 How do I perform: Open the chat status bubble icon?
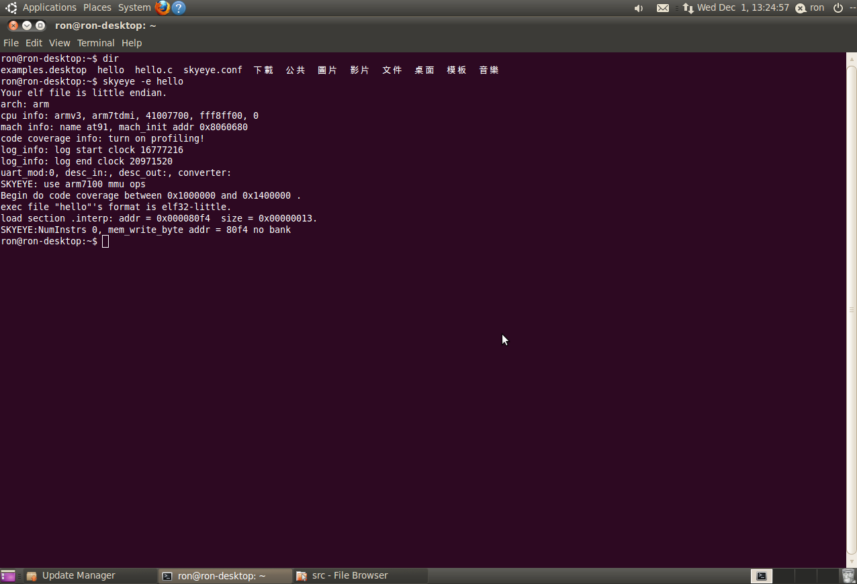point(801,8)
